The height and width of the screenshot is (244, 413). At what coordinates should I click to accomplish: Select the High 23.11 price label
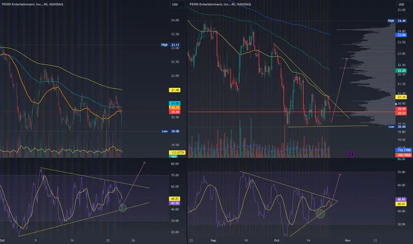(171, 45)
